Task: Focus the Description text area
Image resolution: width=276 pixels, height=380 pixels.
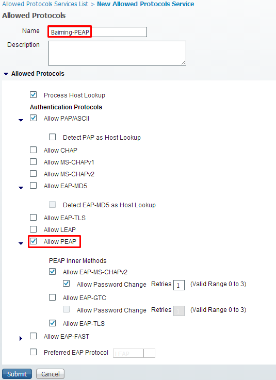Action: pyautogui.click(x=117, y=53)
